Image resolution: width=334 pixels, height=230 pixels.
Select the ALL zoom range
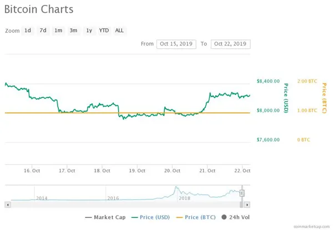coord(119,31)
